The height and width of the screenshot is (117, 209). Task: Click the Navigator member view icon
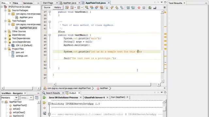pos(37,98)
